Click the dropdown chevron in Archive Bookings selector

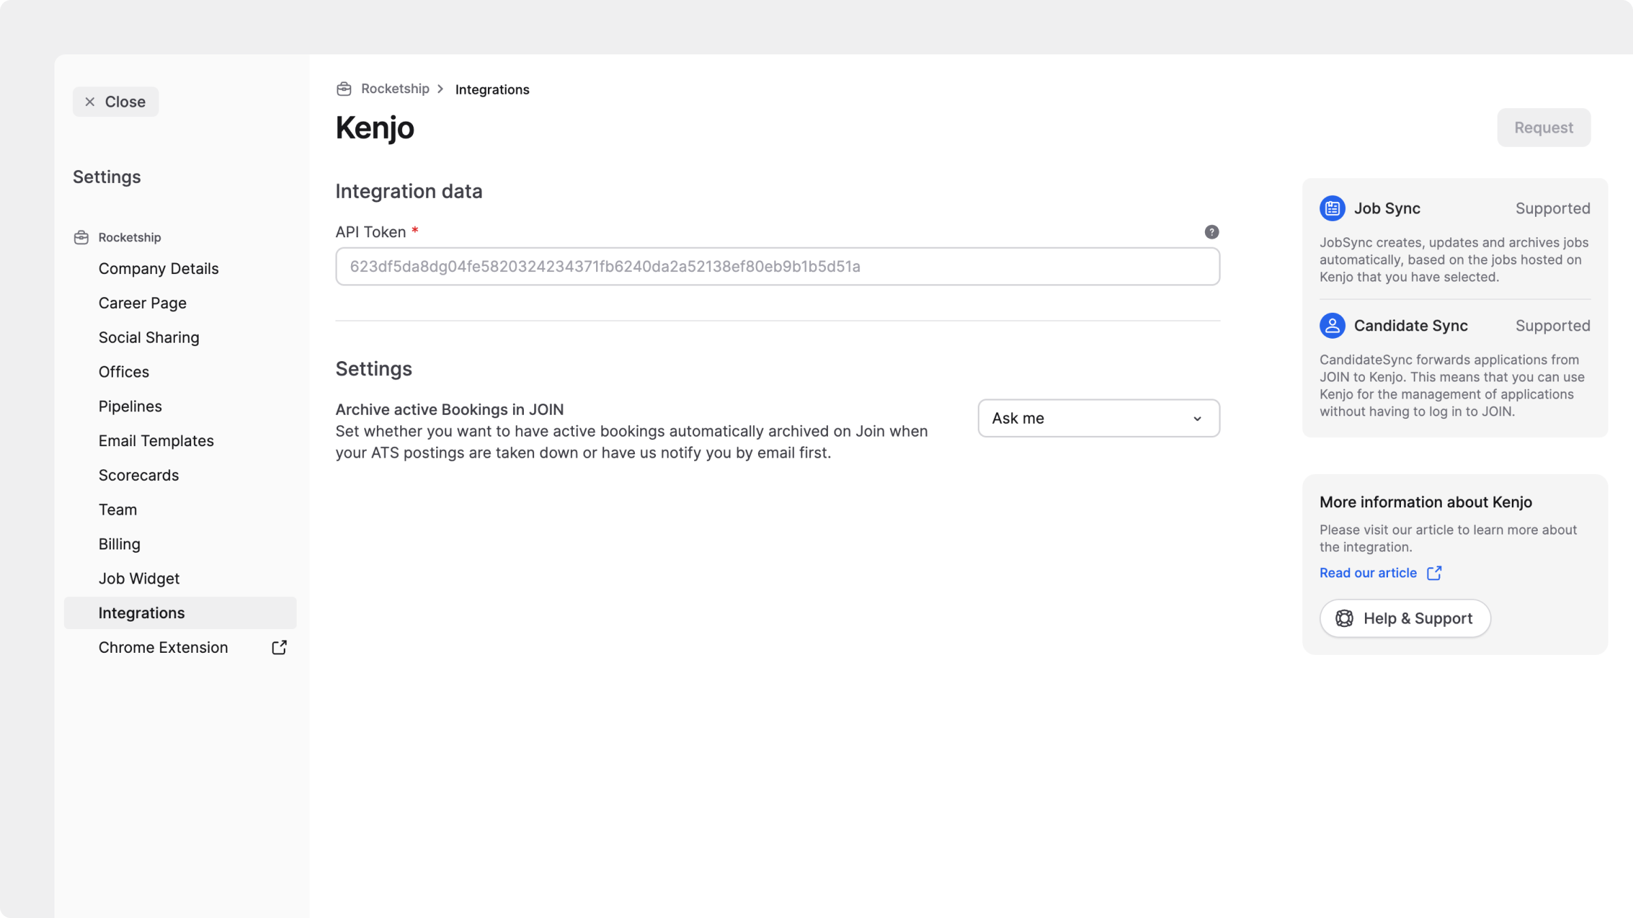(1197, 418)
